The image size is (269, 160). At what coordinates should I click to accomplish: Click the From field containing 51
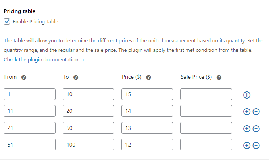(30, 145)
